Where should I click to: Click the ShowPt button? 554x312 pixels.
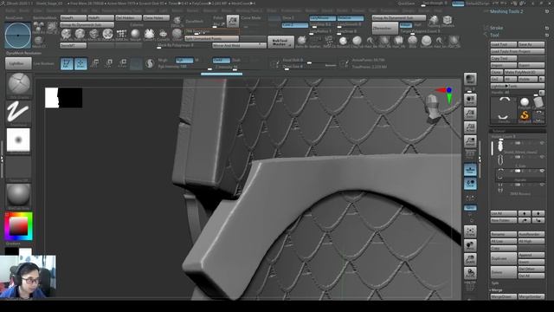(73, 17)
